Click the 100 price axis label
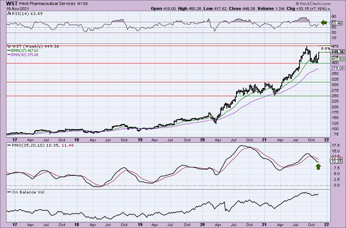This screenshot has width=346, height=228. pos(335,129)
